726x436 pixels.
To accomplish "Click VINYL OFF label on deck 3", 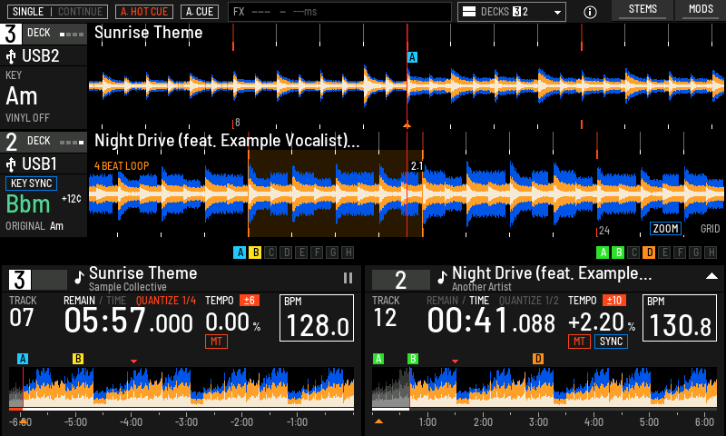I will [27, 118].
